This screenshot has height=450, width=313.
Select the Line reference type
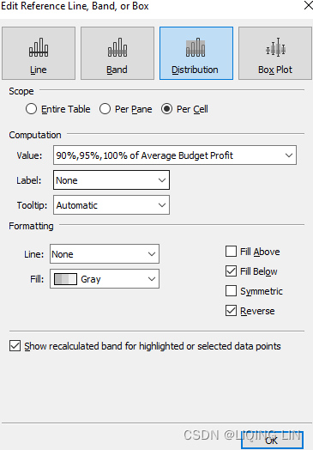pos(39,53)
